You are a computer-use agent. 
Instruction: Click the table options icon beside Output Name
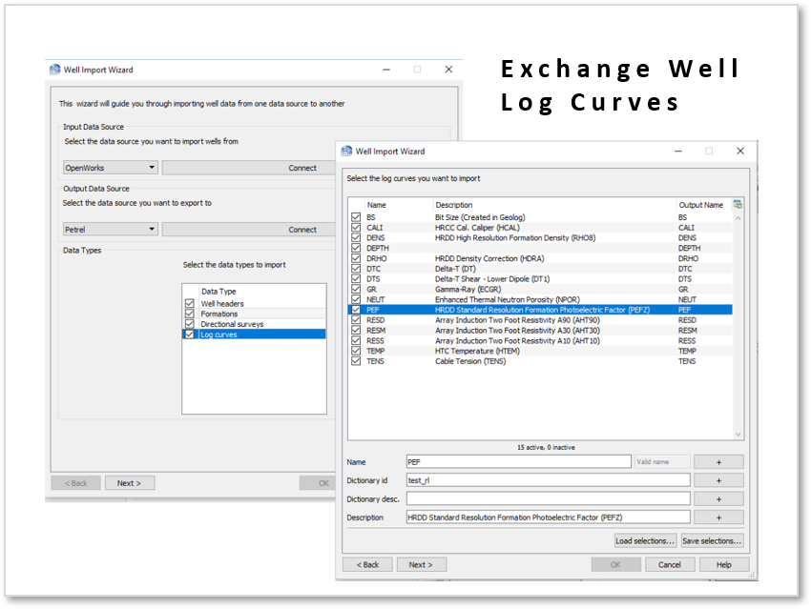tap(738, 204)
